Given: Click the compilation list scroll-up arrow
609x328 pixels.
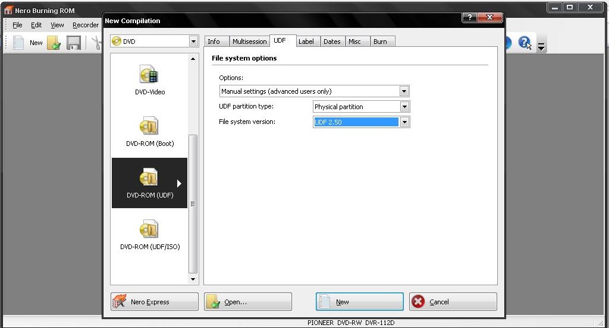Looking at the screenshot, I should point(193,59).
